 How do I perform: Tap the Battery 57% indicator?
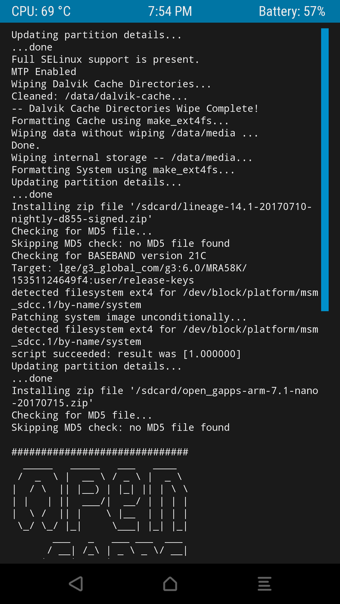[x=292, y=11]
